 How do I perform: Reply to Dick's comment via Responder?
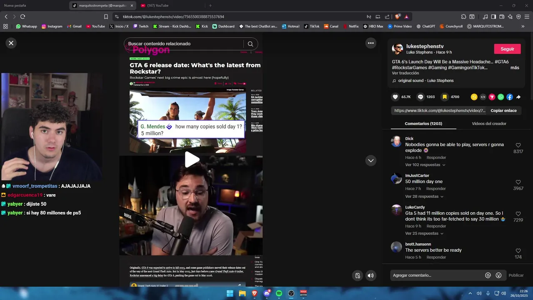click(436, 157)
